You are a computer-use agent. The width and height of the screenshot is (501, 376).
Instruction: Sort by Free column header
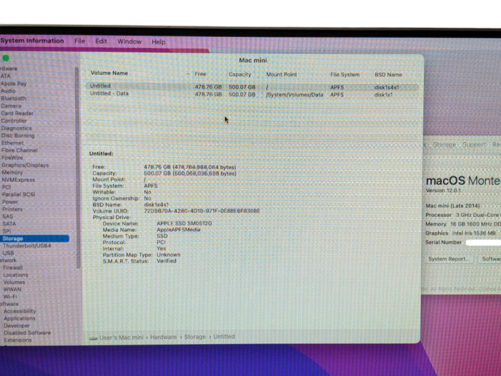click(x=200, y=74)
